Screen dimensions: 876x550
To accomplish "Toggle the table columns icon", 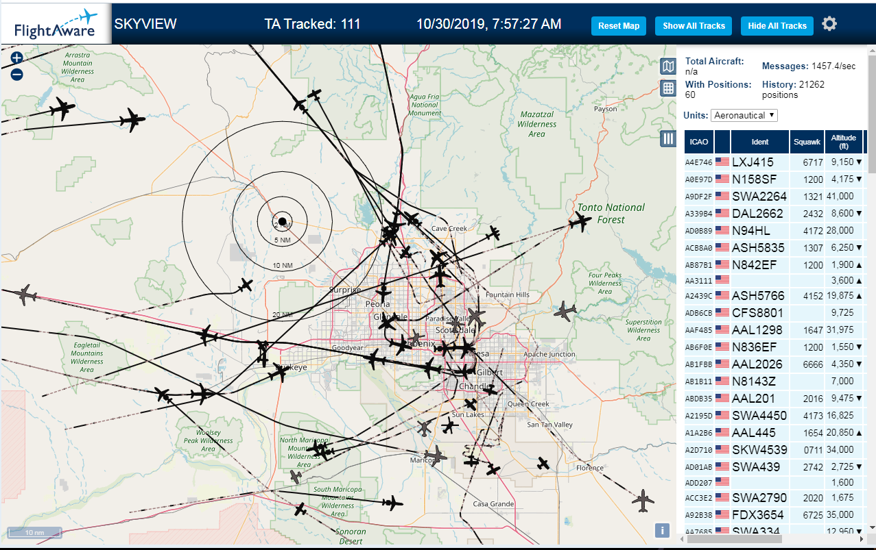I will click(x=668, y=138).
